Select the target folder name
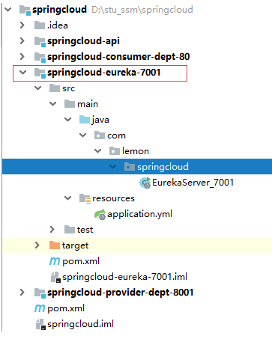 (x=75, y=245)
